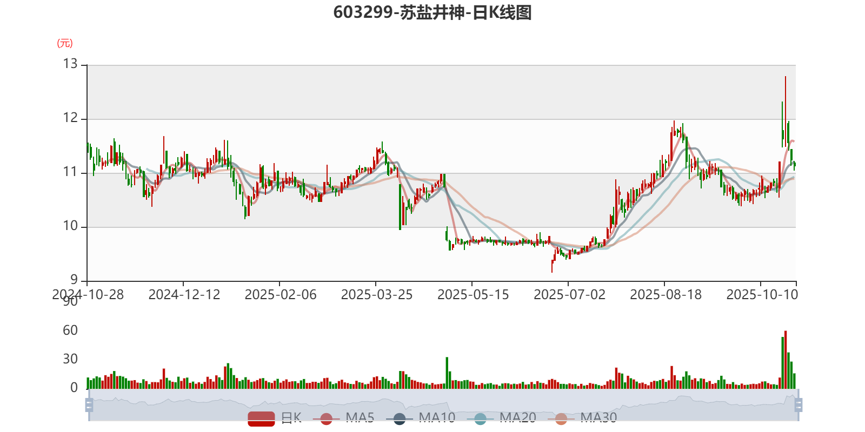Click the tallest red volume bar
Screen dimensions: 865x432
point(786,360)
